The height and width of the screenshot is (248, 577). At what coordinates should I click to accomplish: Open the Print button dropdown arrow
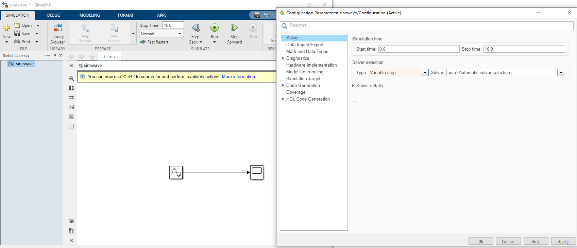37,42
